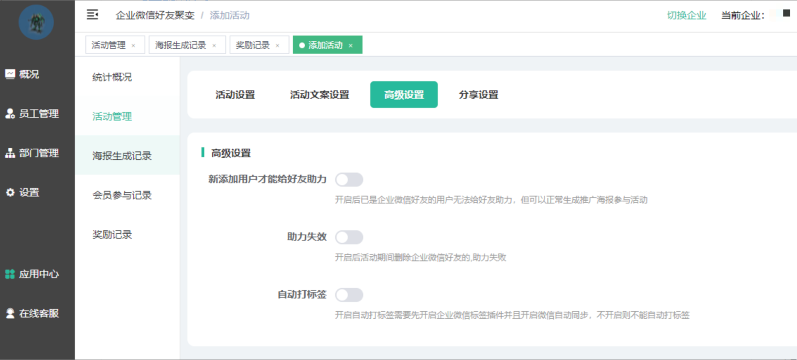797x360 pixels.
Task: Open 员工管理 staff management icon
Action: coord(10,114)
